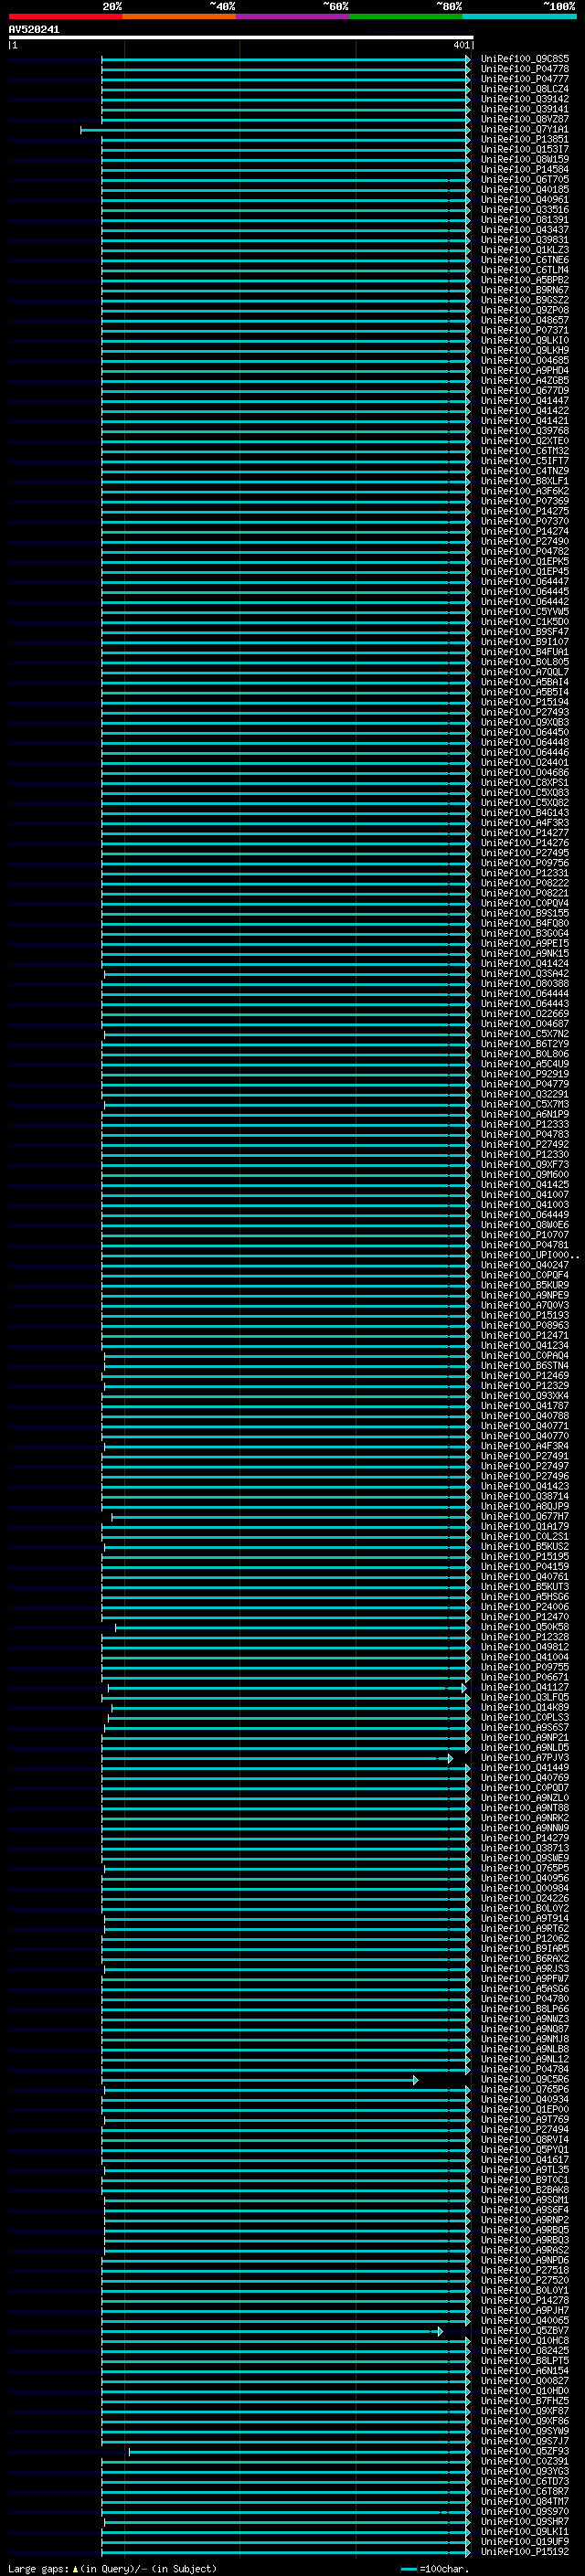Select the UniRef100_C0PLS3 entry
Viewport: 585px width, 2576px height.
(x=524, y=1717)
